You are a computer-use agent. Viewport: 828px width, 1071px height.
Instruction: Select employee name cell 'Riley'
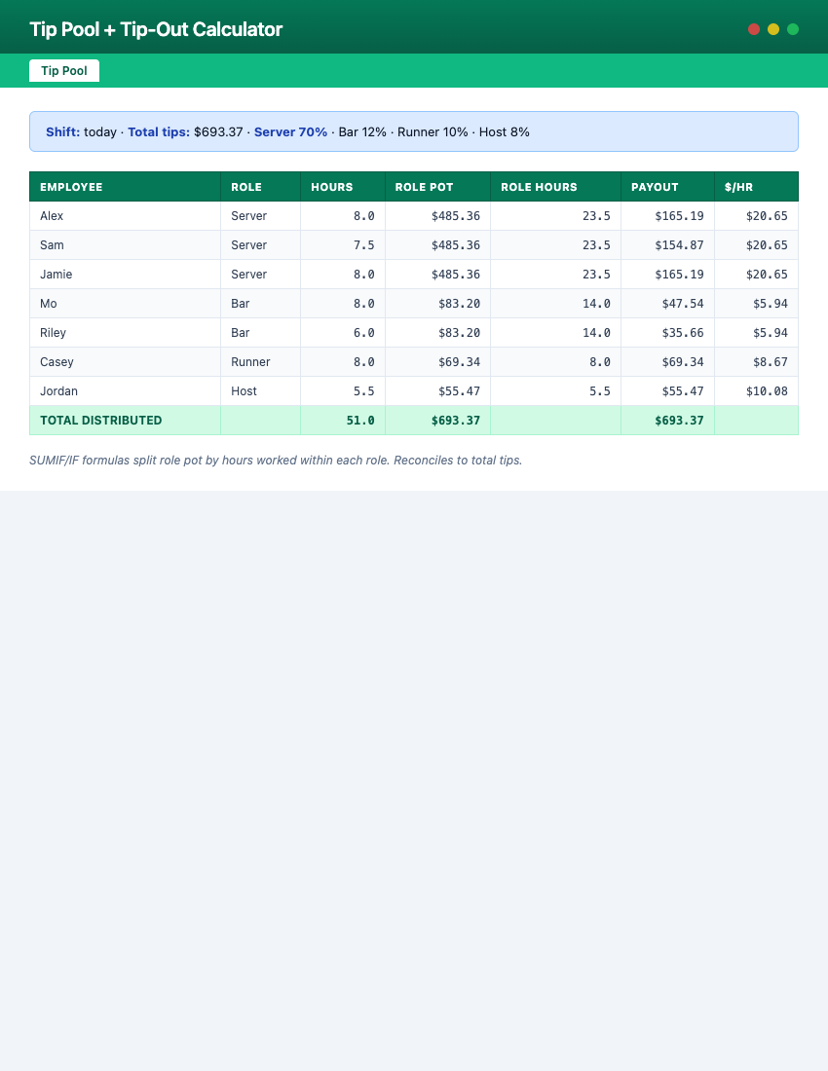point(125,333)
